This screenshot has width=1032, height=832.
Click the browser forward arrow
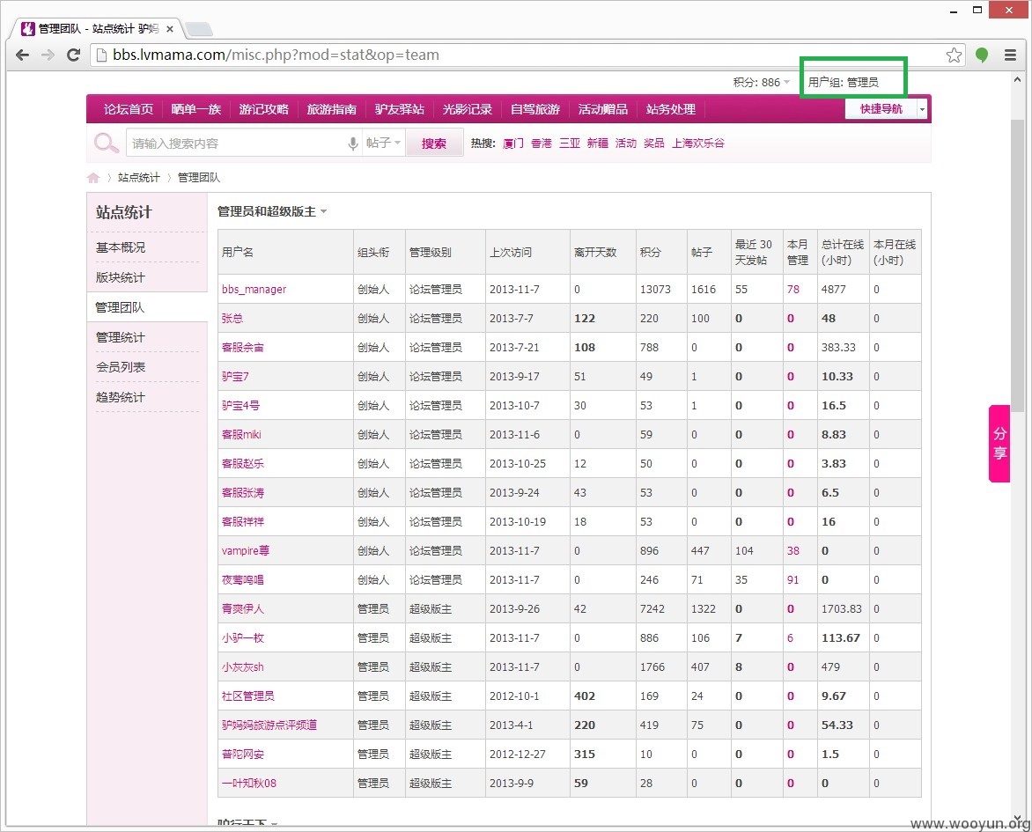pyautogui.click(x=48, y=55)
